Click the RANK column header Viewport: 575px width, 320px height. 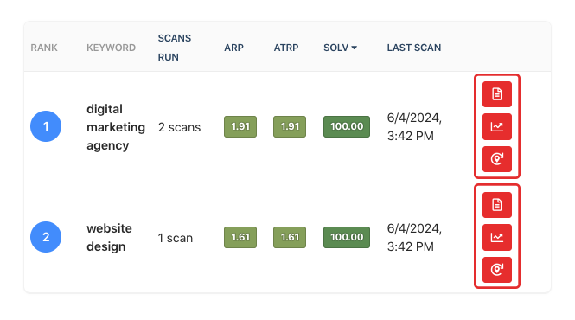coord(44,48)
